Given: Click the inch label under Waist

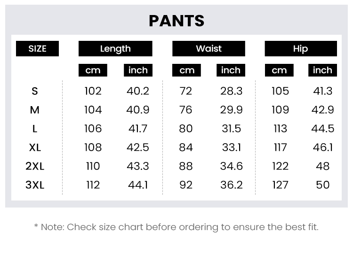Looking at the screenshot, I should tap(231, 70).
